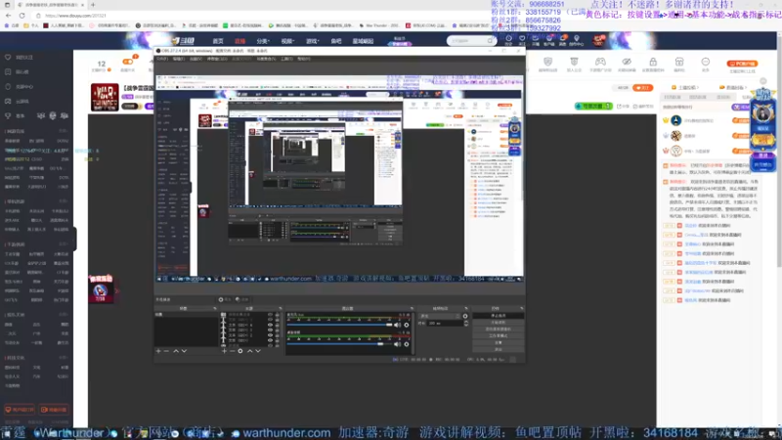Open OBS scene transition type dropdown
This screenshot has height=440, width=782.
click(x=439, y=316)
